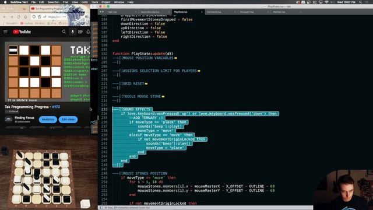Viewport: 373px width, 210px height.
Task: Click 'firstMovementStonesDropped = false' line
Action: [x=157, y=19]
